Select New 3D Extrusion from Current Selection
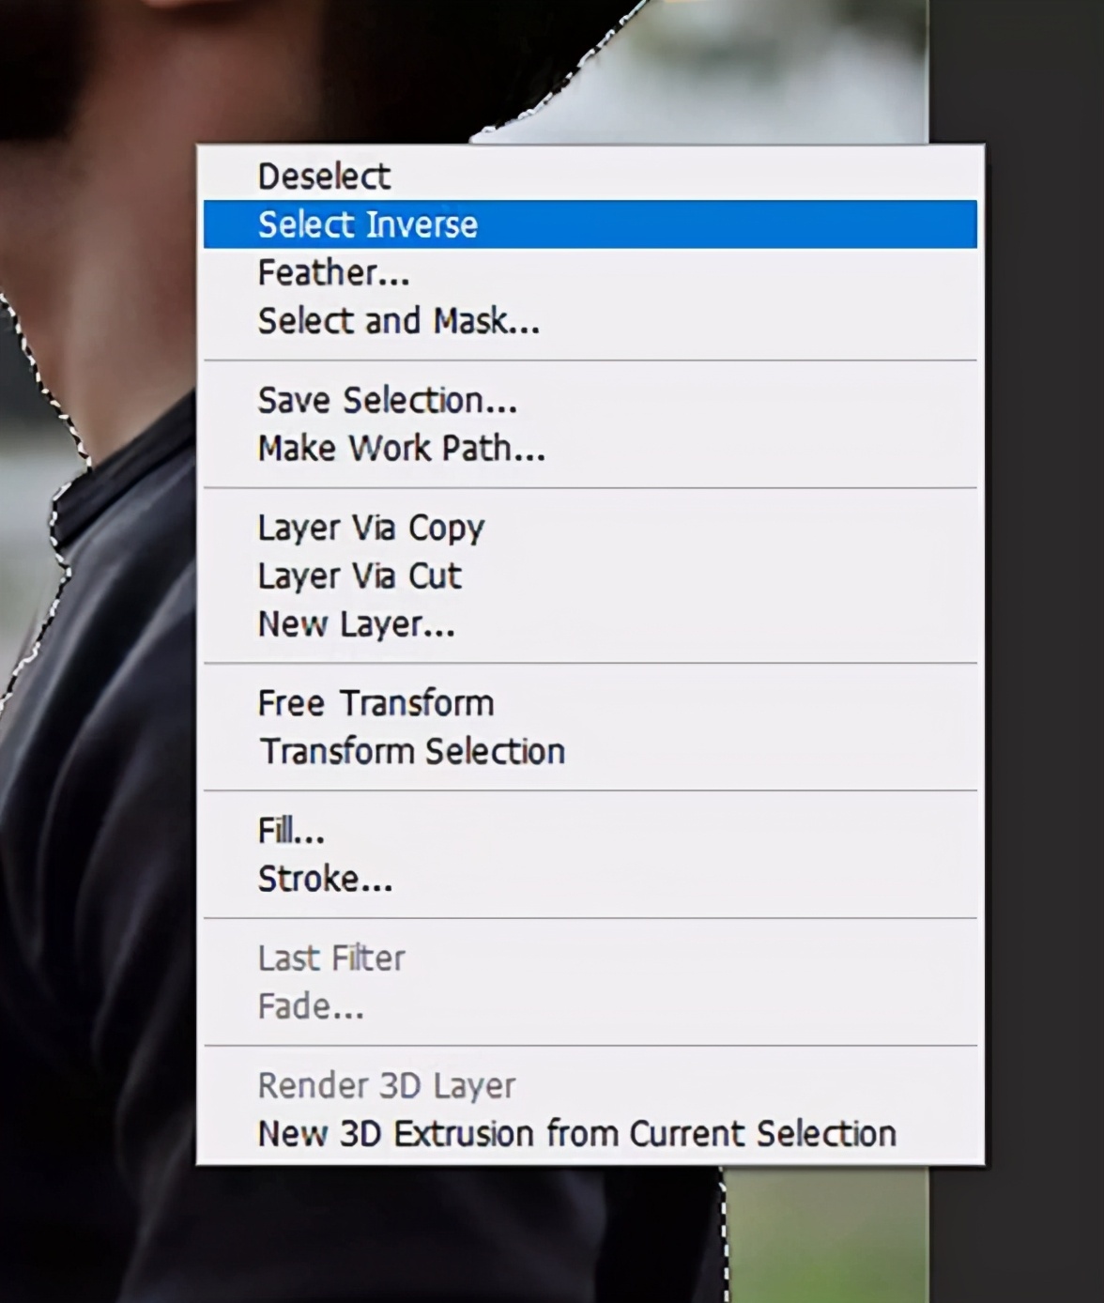The image size is (1104, 1303). coord(576,1134)
